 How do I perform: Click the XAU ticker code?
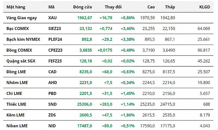click(52, 18)
